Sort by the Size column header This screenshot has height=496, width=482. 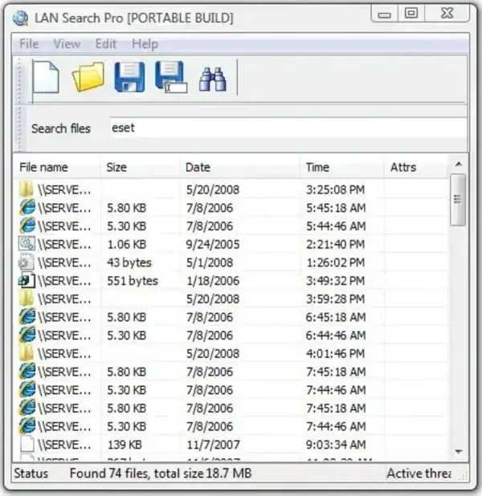pos(140,167)
